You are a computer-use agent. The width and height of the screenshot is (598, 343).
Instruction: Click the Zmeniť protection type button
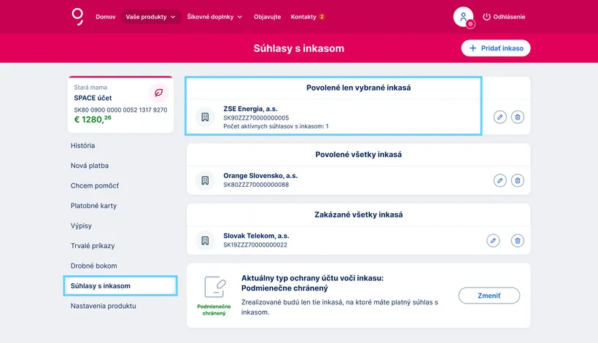(x=489, y=296)
